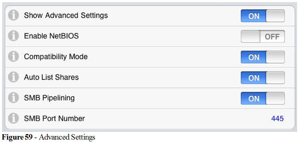Click the SMB Pipelining label text
301x142 pixels.
pyautogui.click(x=49, y=98)
